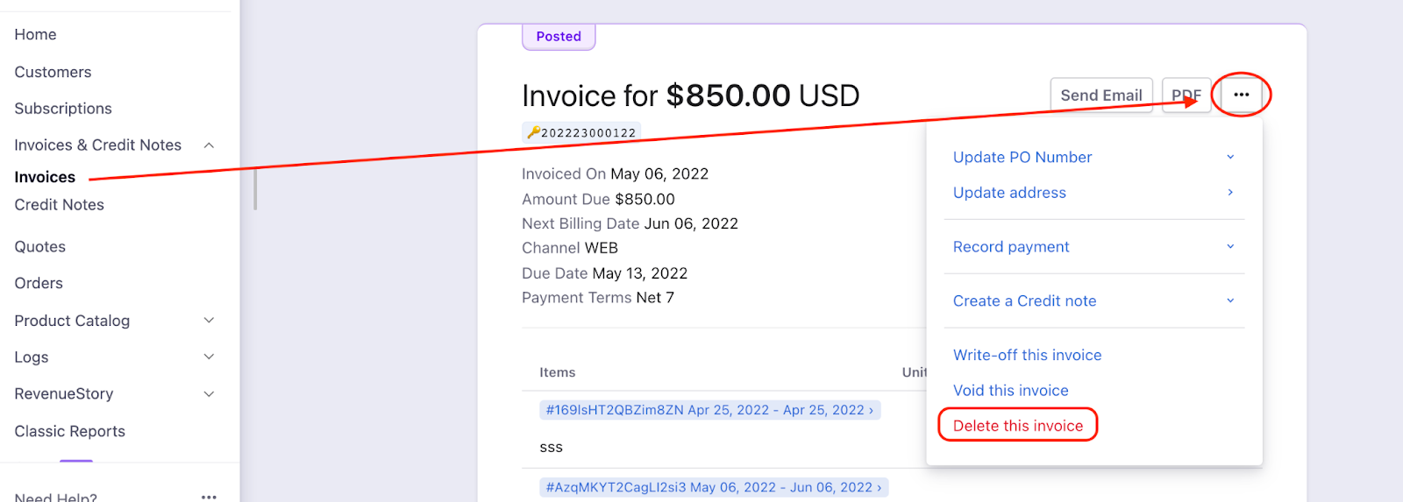Screen dimensions: 1403x502
Task: Expand the Update PO Number option
Action: tap(1230, 157)
